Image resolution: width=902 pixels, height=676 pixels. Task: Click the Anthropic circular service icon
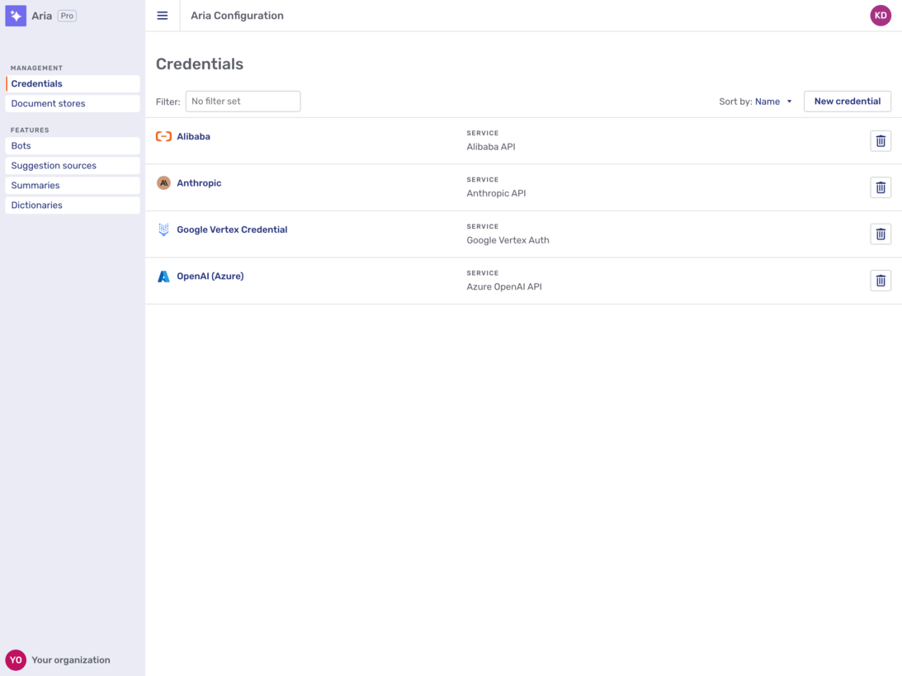(163, 182)
